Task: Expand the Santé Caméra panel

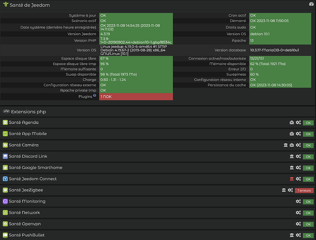Action: (x=24, y=145)
